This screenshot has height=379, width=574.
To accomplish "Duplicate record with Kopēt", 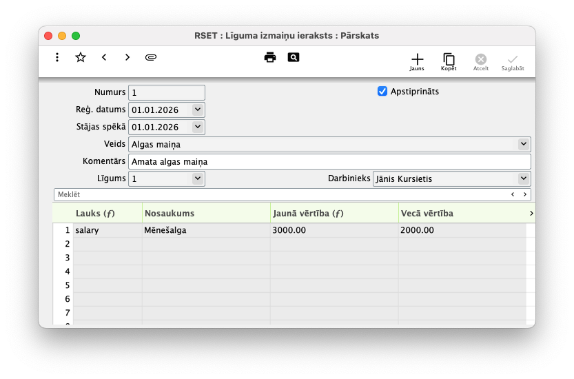I will (449, 62).
